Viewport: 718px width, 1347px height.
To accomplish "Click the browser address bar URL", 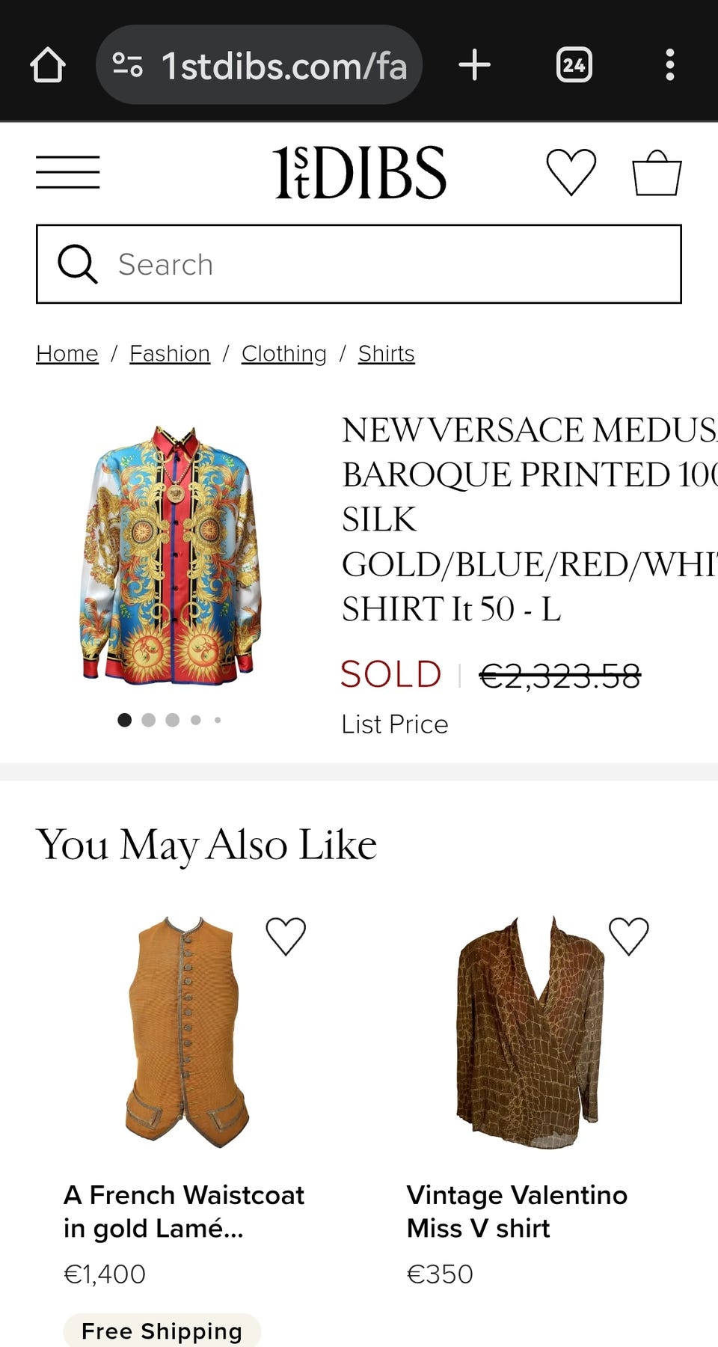I will coord(284,66).
